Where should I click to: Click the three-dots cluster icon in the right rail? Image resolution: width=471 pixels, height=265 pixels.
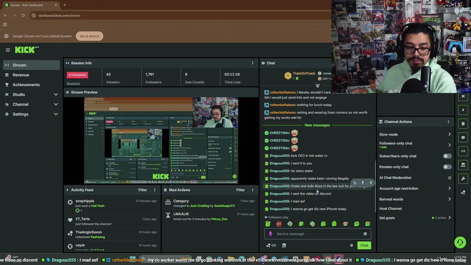pos(463,192)
